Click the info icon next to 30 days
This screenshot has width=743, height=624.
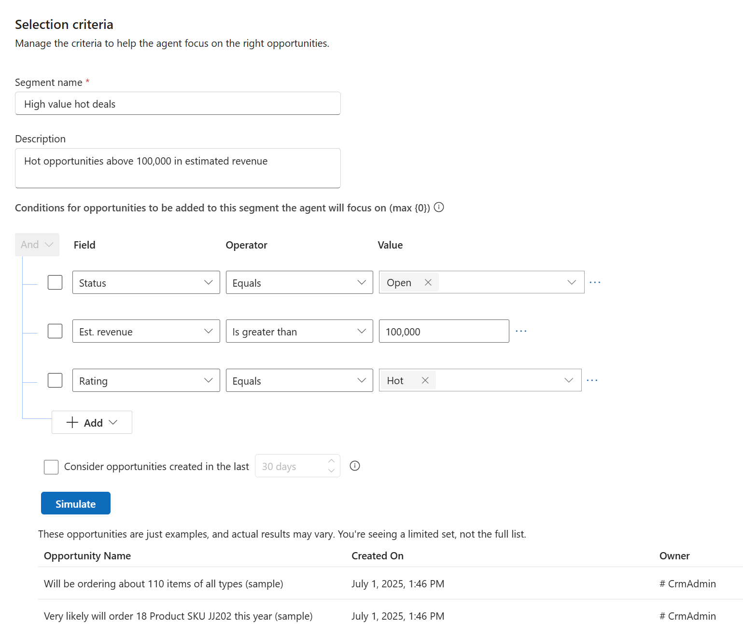(355, 466)
